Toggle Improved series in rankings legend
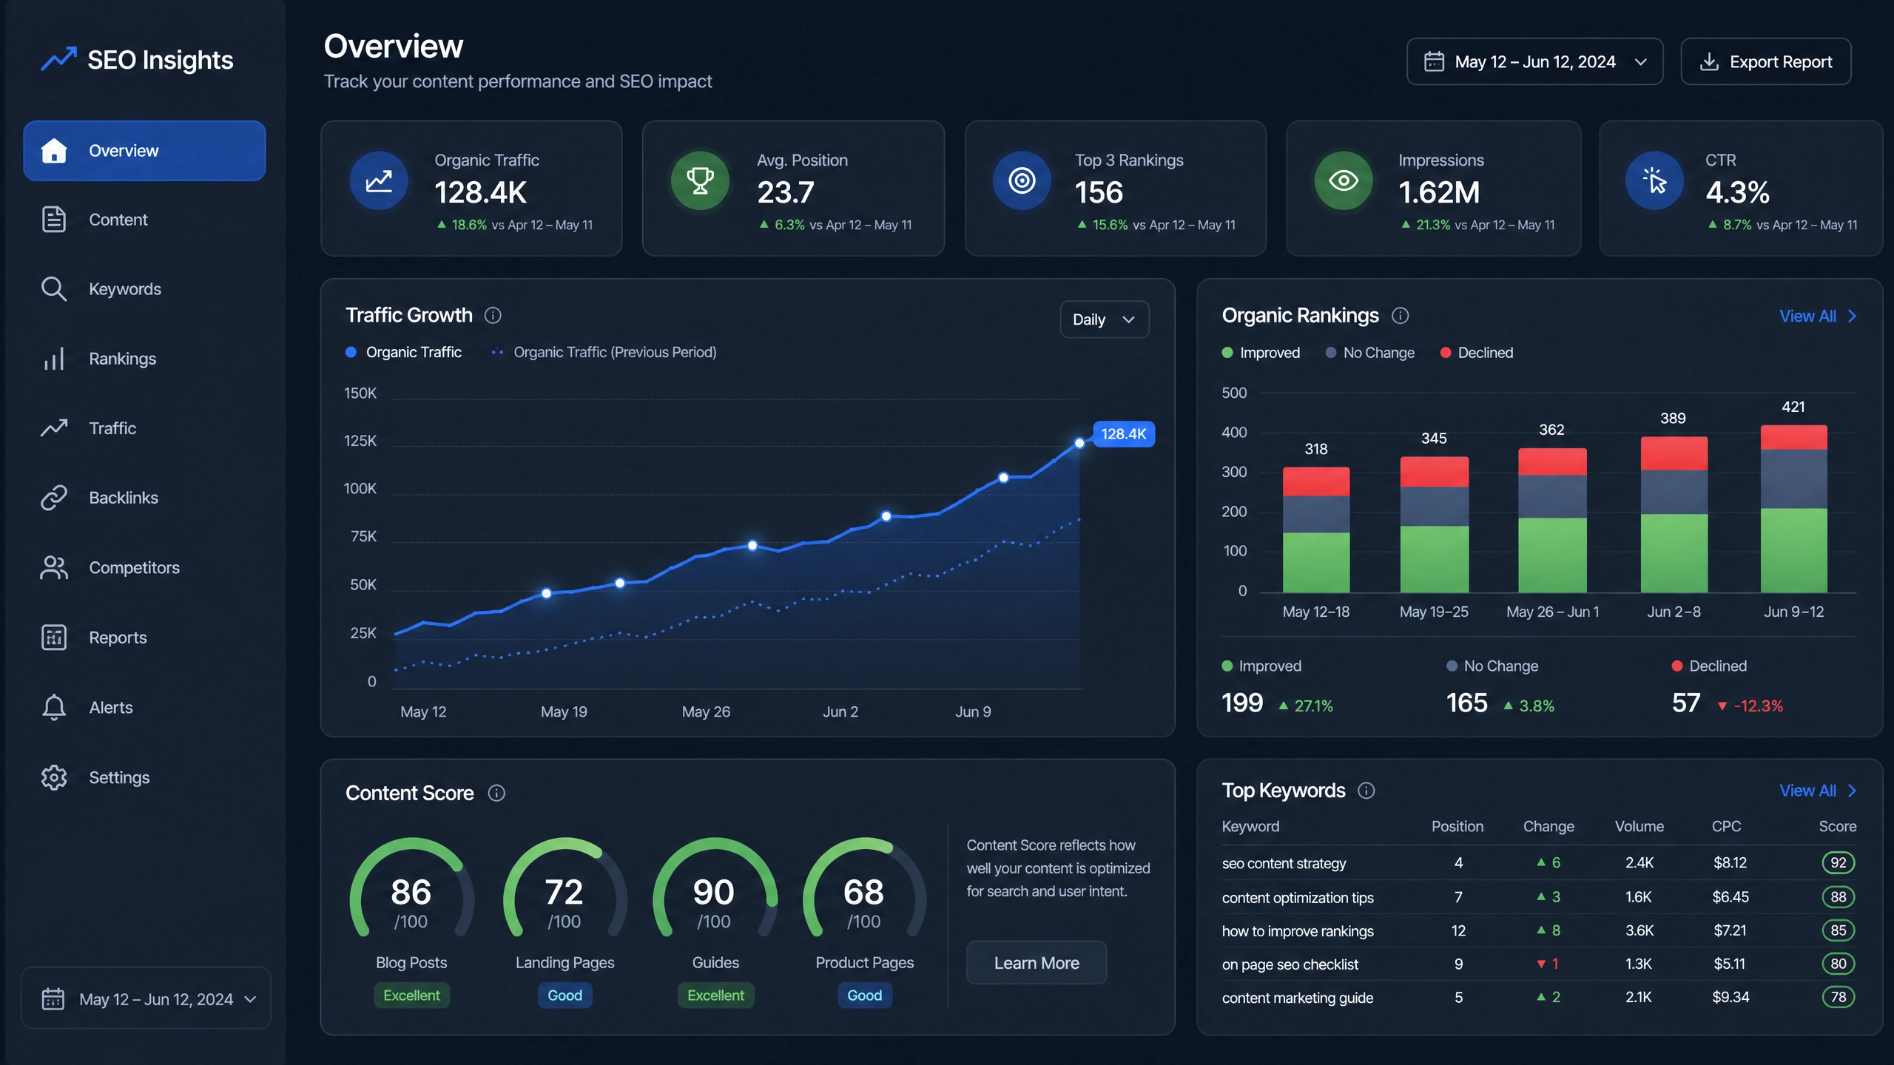This screenshot has height=1065, width=1894. 1261,353
